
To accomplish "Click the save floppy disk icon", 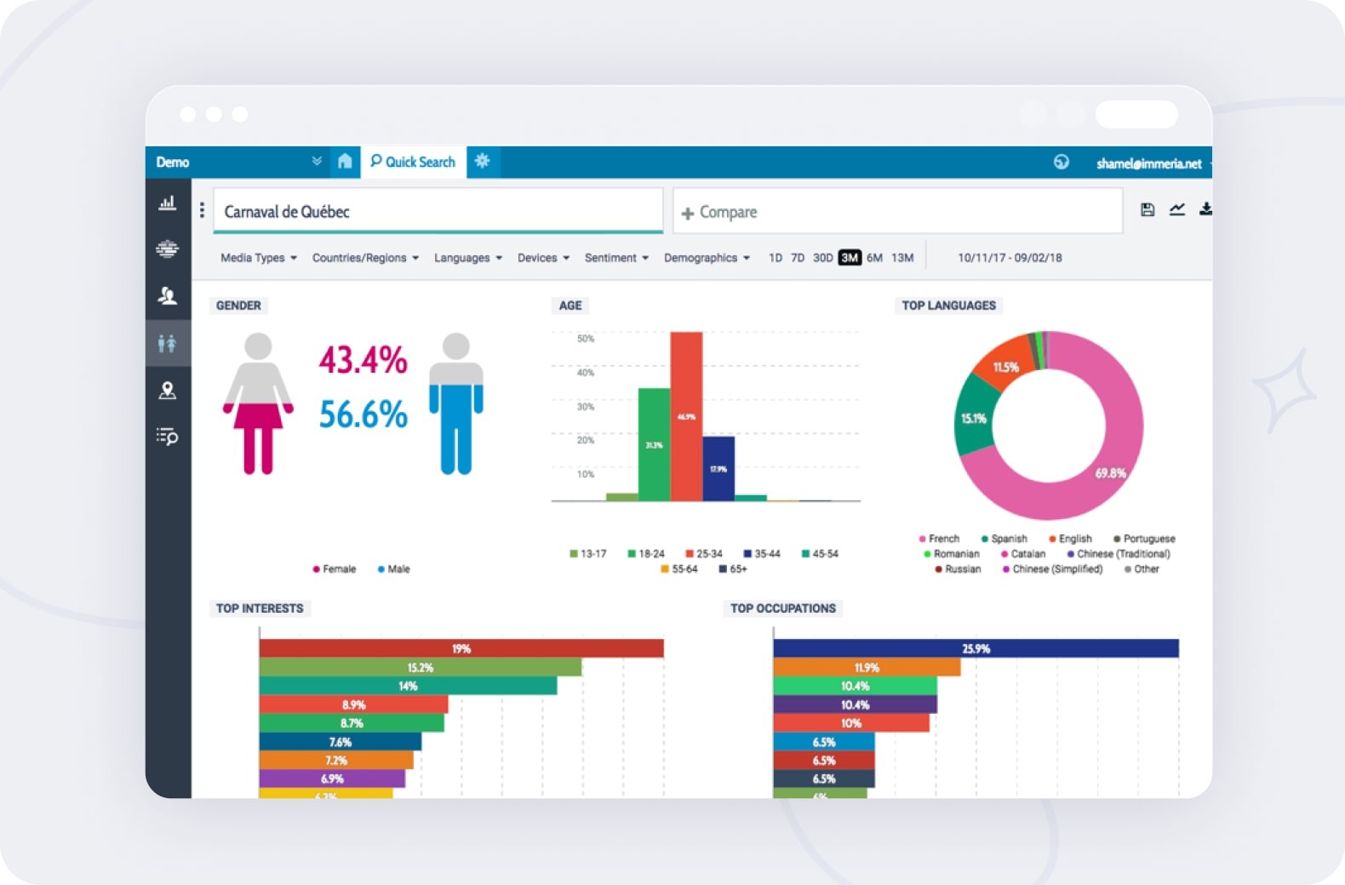I will pyautogui.click(x=1148, y=209).
